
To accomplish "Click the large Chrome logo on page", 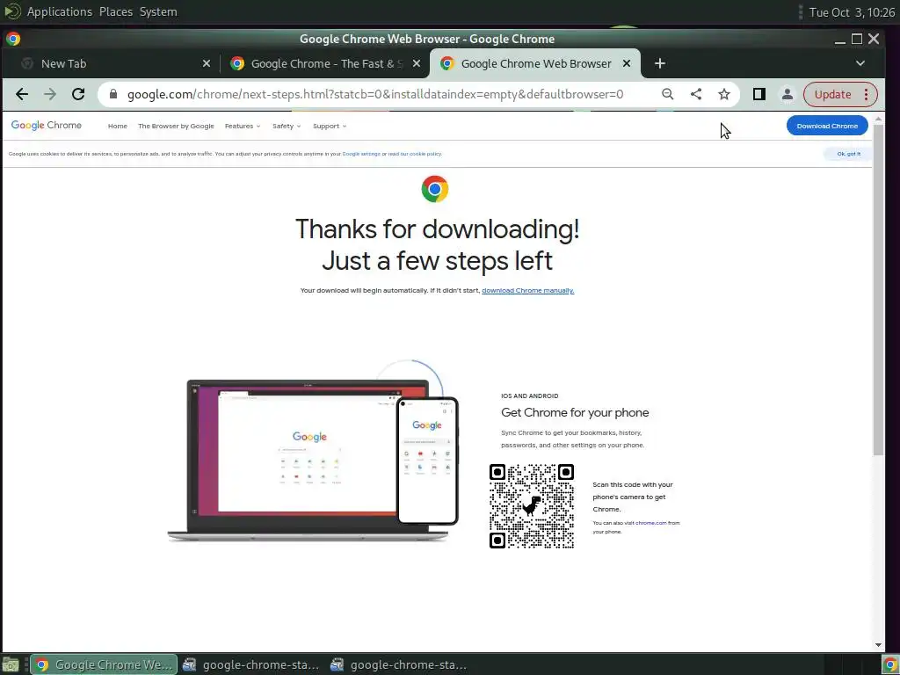I will click(x=434, y=189).
